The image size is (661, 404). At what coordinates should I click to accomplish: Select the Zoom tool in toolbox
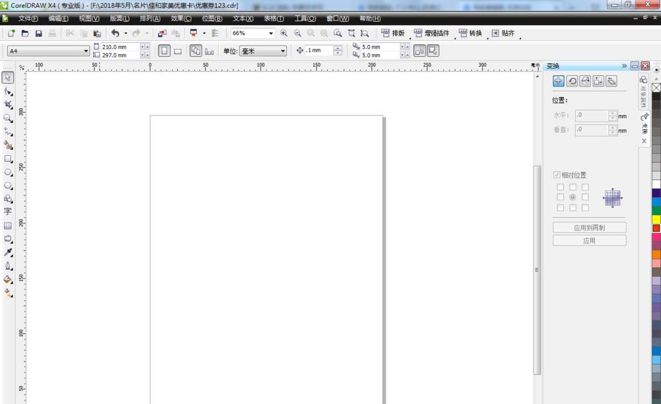(x=7, y=118)
